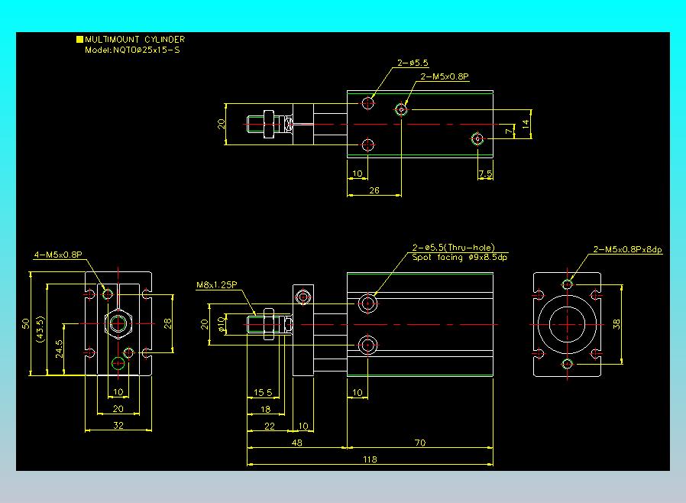Click the "2-M5x0.8Px8dp" callout
Image resolution: width=686 pixels, height=503 pixels.
627,249
